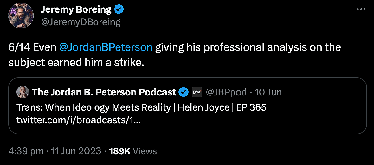
Task: Open the @JBPpod handle
Action: 226,92
